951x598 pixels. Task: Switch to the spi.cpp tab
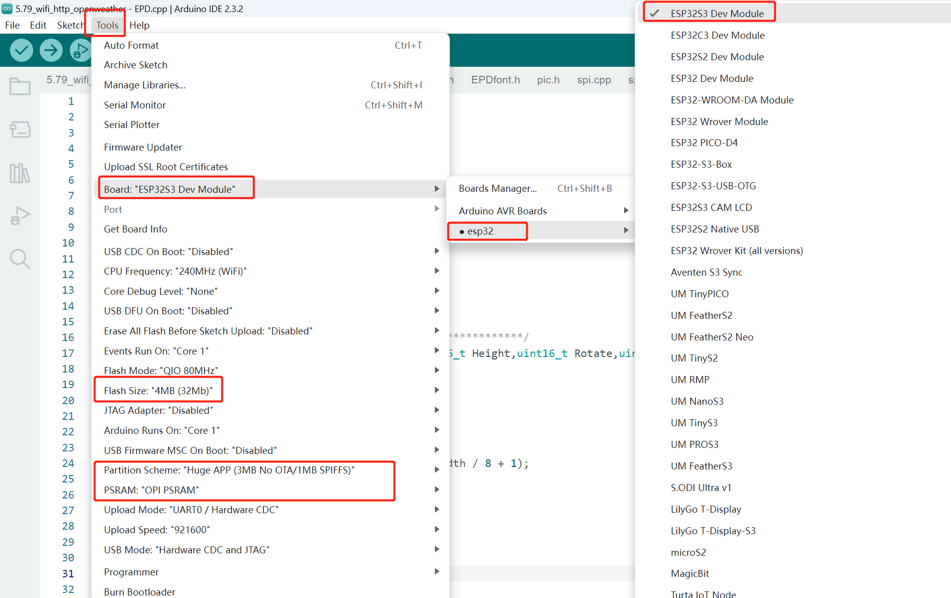point(594,80)
